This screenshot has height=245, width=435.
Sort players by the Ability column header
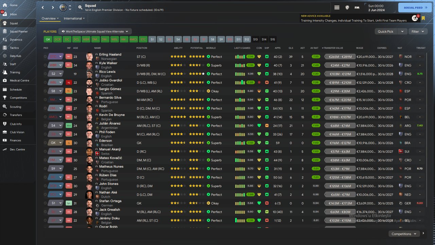[178, 48]
